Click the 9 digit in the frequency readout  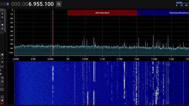[35, 4]
